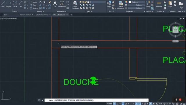Screen dimensions: 186x105
Task: Close the Maison 100m2 tab
Action: tap(32, 15)
